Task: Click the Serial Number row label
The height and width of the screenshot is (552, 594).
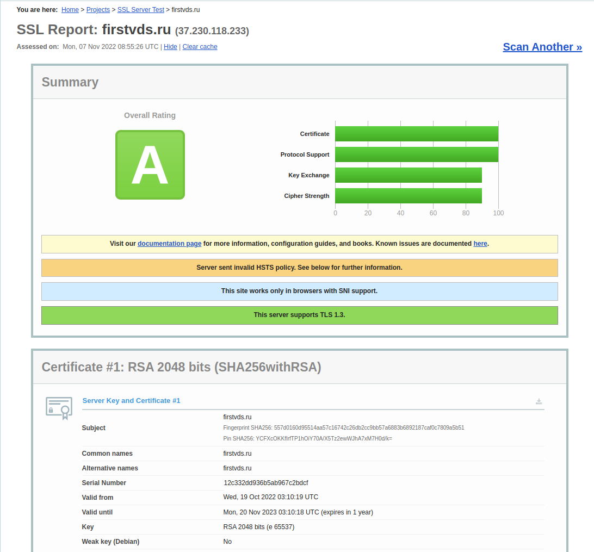Action: [104, 483]
